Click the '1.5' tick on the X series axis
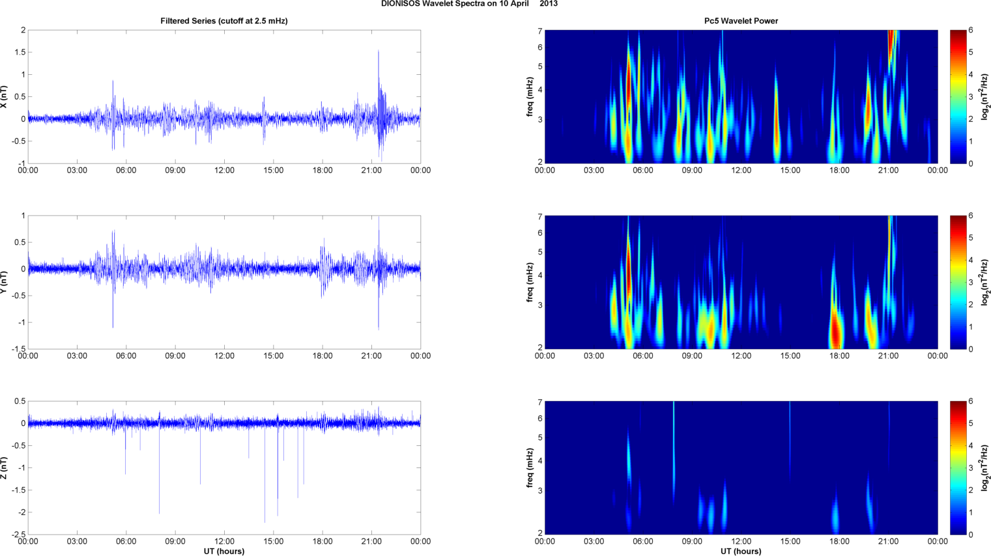The image size is (991, 556). coord(20,52)
